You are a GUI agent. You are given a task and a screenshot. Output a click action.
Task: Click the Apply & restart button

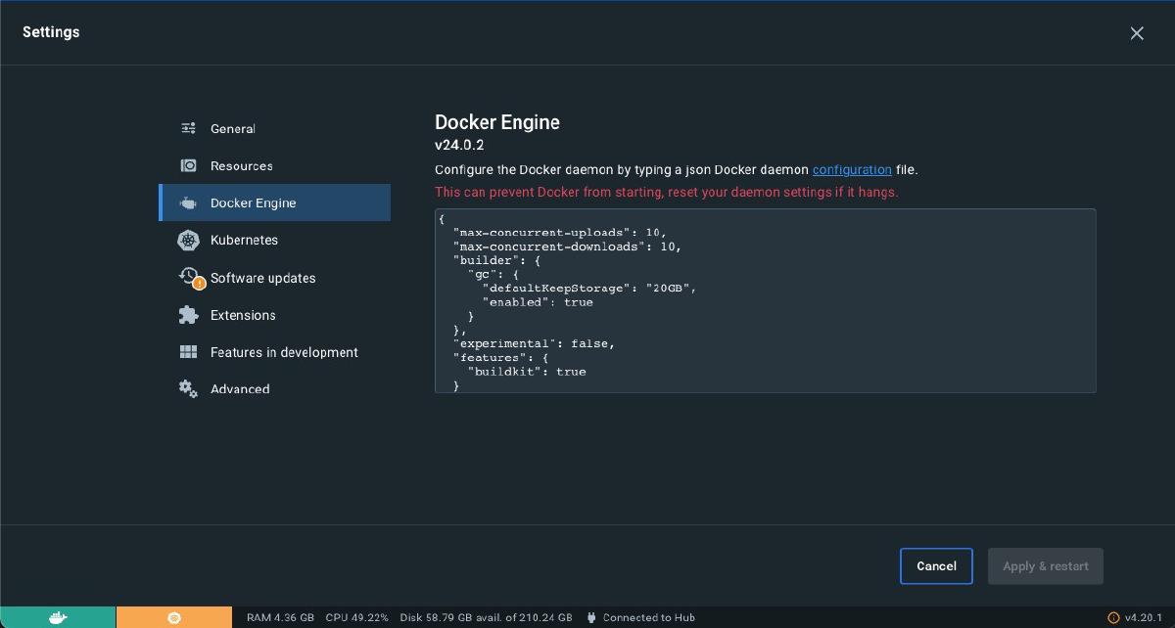tap(1045, 565)
